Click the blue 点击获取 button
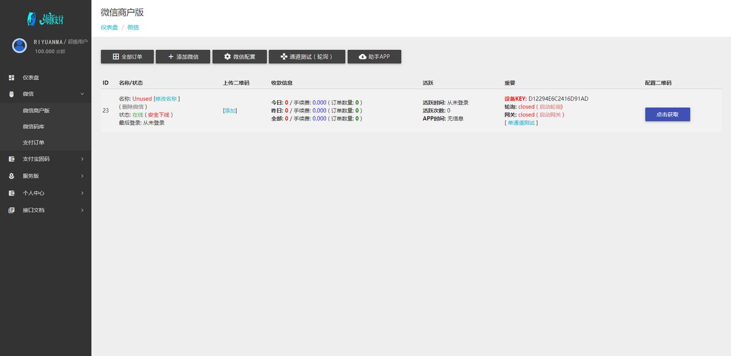Screen dimensions: 731x356 (667, 115)
